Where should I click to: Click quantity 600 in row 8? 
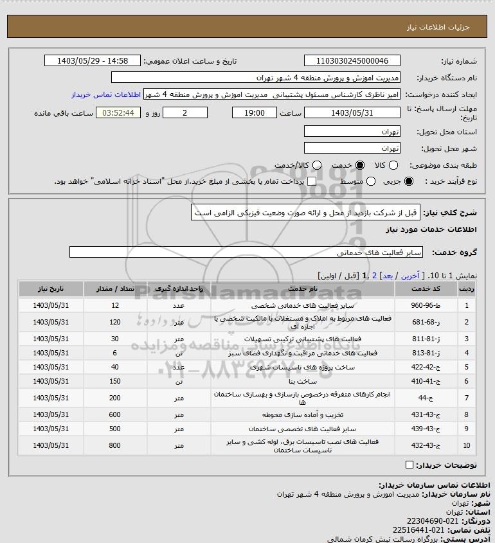(x=115, y=414)
